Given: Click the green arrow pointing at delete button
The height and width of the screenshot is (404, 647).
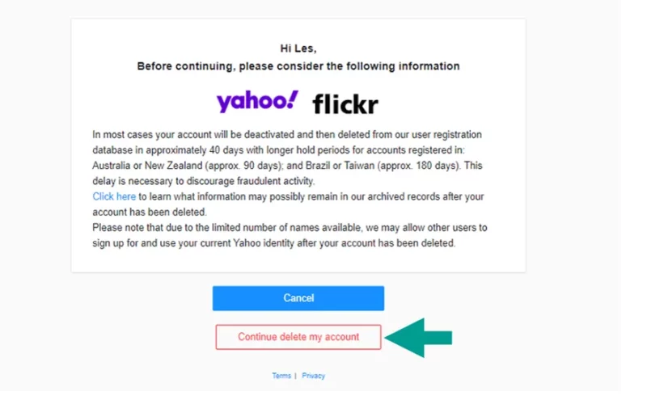Looking at the screenshot, I should [418, 338].
